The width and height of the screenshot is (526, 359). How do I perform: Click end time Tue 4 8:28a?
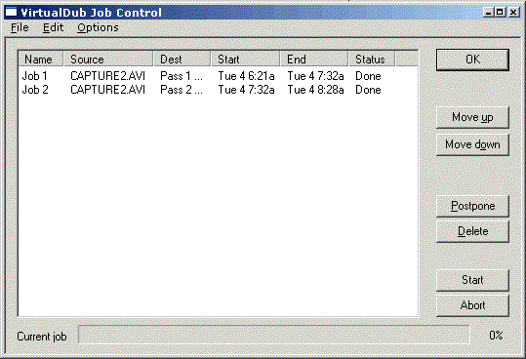click(x=315, y=90)
